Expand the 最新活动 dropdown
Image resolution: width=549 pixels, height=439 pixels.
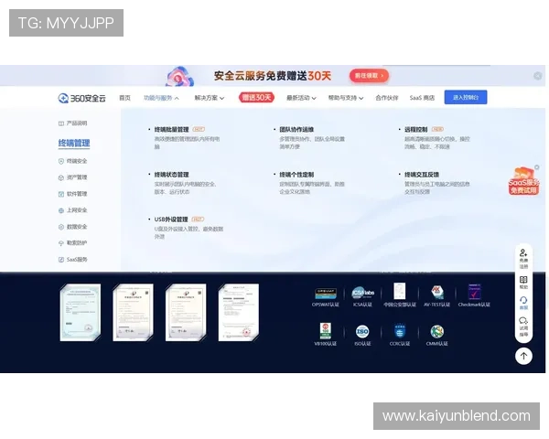pos(301,98)
